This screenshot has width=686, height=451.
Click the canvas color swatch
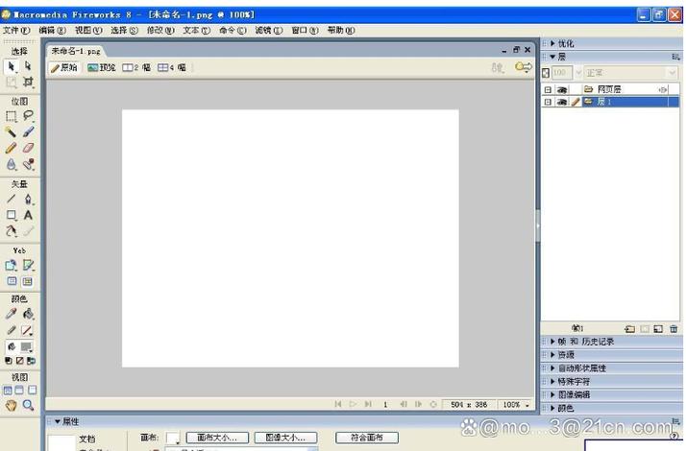(x=172, y=438)
